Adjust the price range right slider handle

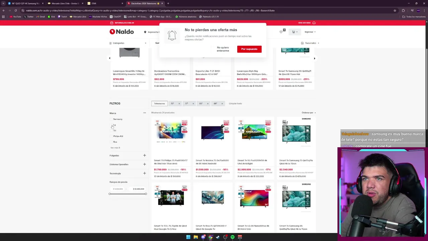(146, 194)
